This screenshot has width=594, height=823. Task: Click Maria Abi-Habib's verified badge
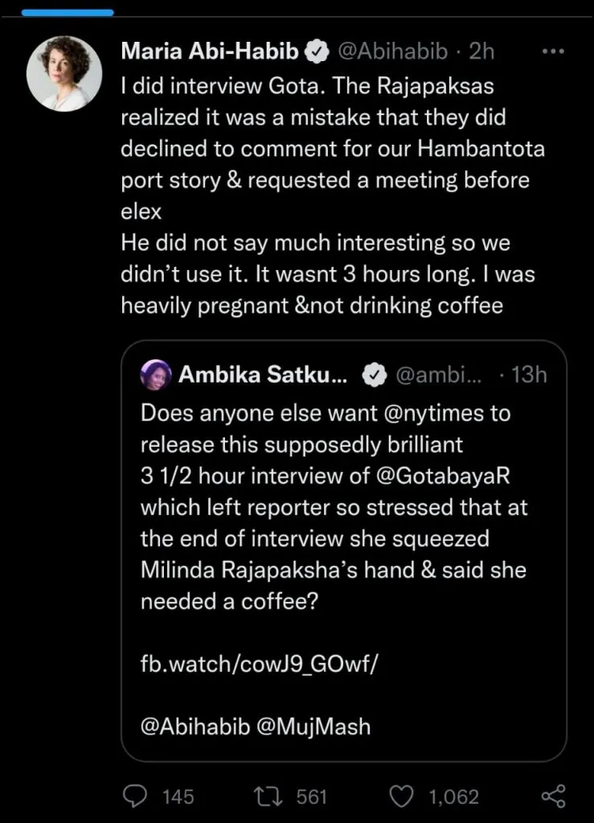317,53
